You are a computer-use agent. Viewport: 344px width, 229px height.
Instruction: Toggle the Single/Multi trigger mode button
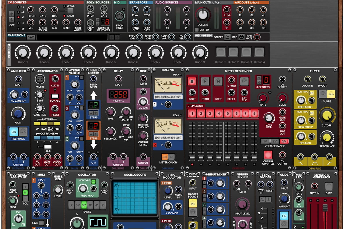[70, 11]
